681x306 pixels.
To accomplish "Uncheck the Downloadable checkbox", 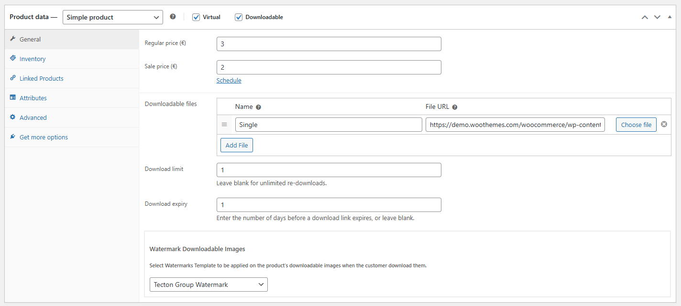I will click(x=239, y=17).
